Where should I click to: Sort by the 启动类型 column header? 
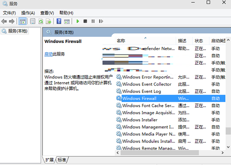(x=218, y=41)
